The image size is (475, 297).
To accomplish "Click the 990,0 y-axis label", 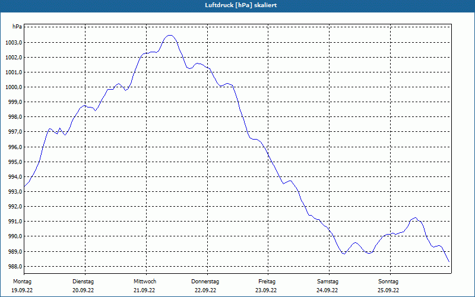I will (15, 236).
